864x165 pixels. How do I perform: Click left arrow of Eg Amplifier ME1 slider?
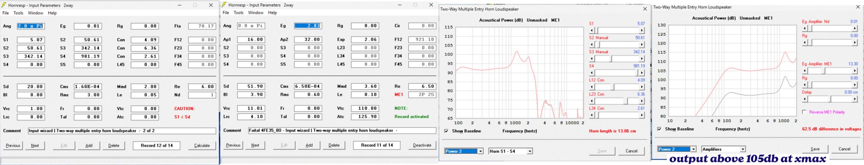pos(805,71)
